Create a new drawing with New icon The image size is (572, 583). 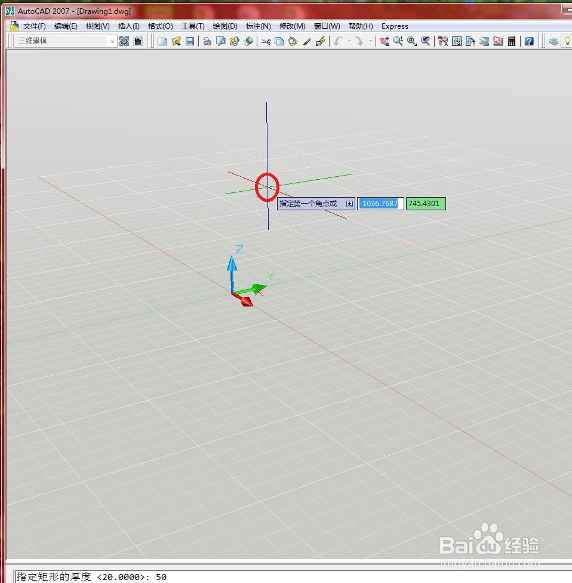(162, 41)
